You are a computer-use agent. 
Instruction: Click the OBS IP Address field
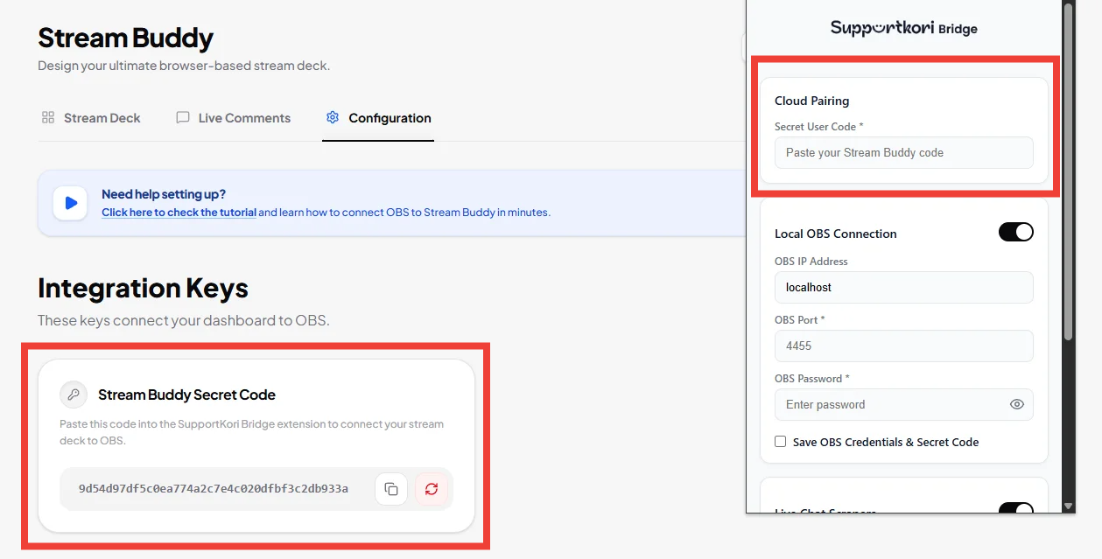[x=903, y=287]
